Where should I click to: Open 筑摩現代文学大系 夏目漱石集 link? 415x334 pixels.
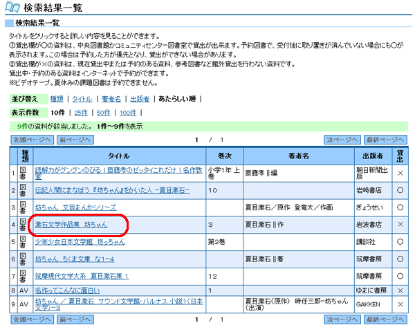point(82,276)
